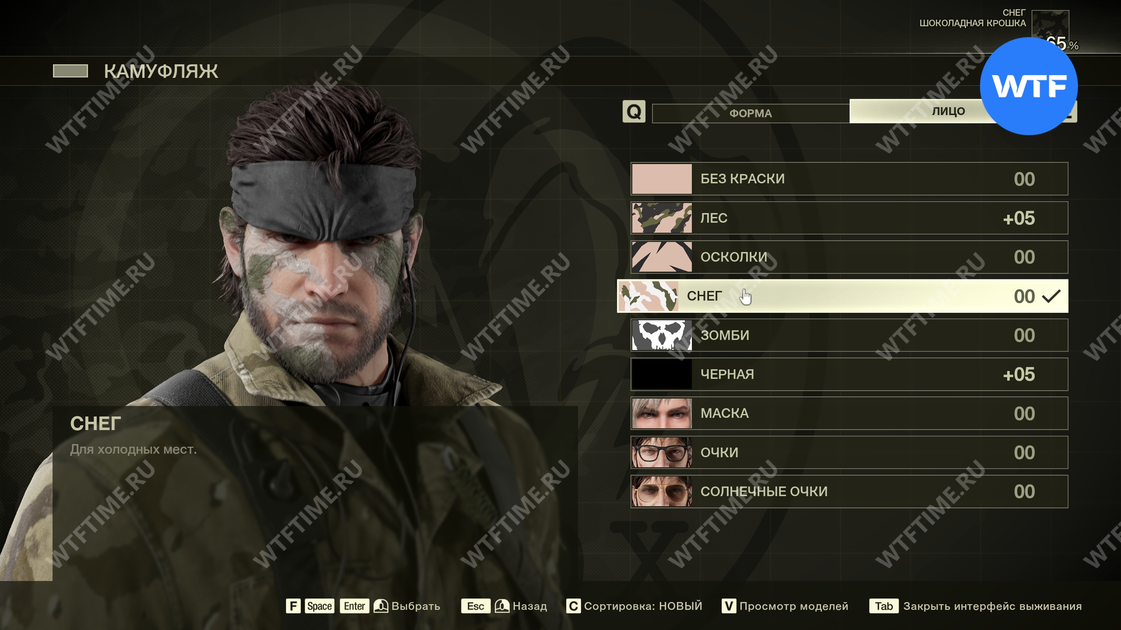Pick the Splitter face paint thumbnail
The width and height of the screenshot is (1121, 630).
[x=662, y=257]
